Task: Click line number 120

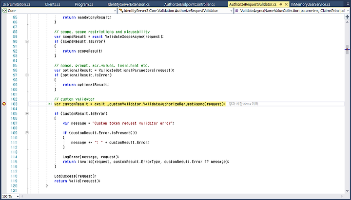Action: (x=14, y=186)
